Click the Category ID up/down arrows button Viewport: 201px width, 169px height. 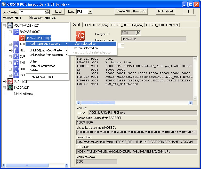tap(138, 33)
